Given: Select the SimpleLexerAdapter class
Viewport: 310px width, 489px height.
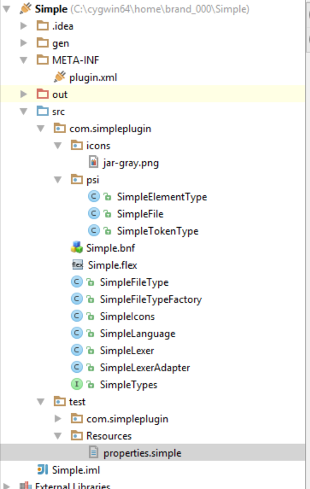Looking at the screenshot, I should [x=145, y=368].
